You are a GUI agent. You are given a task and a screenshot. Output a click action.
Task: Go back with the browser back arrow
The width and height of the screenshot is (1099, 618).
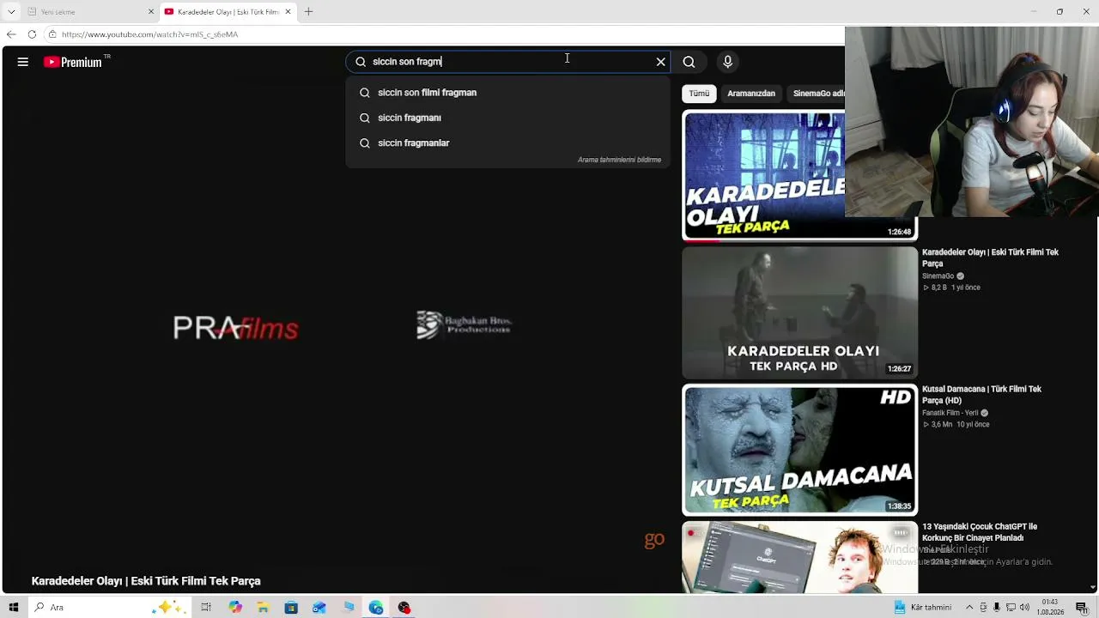coord(11,34)
